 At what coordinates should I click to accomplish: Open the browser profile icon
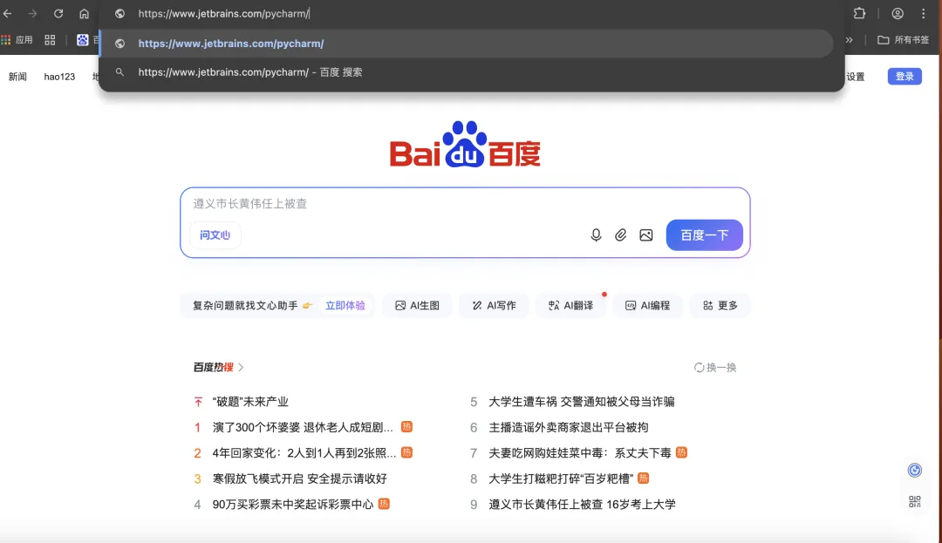898,13
